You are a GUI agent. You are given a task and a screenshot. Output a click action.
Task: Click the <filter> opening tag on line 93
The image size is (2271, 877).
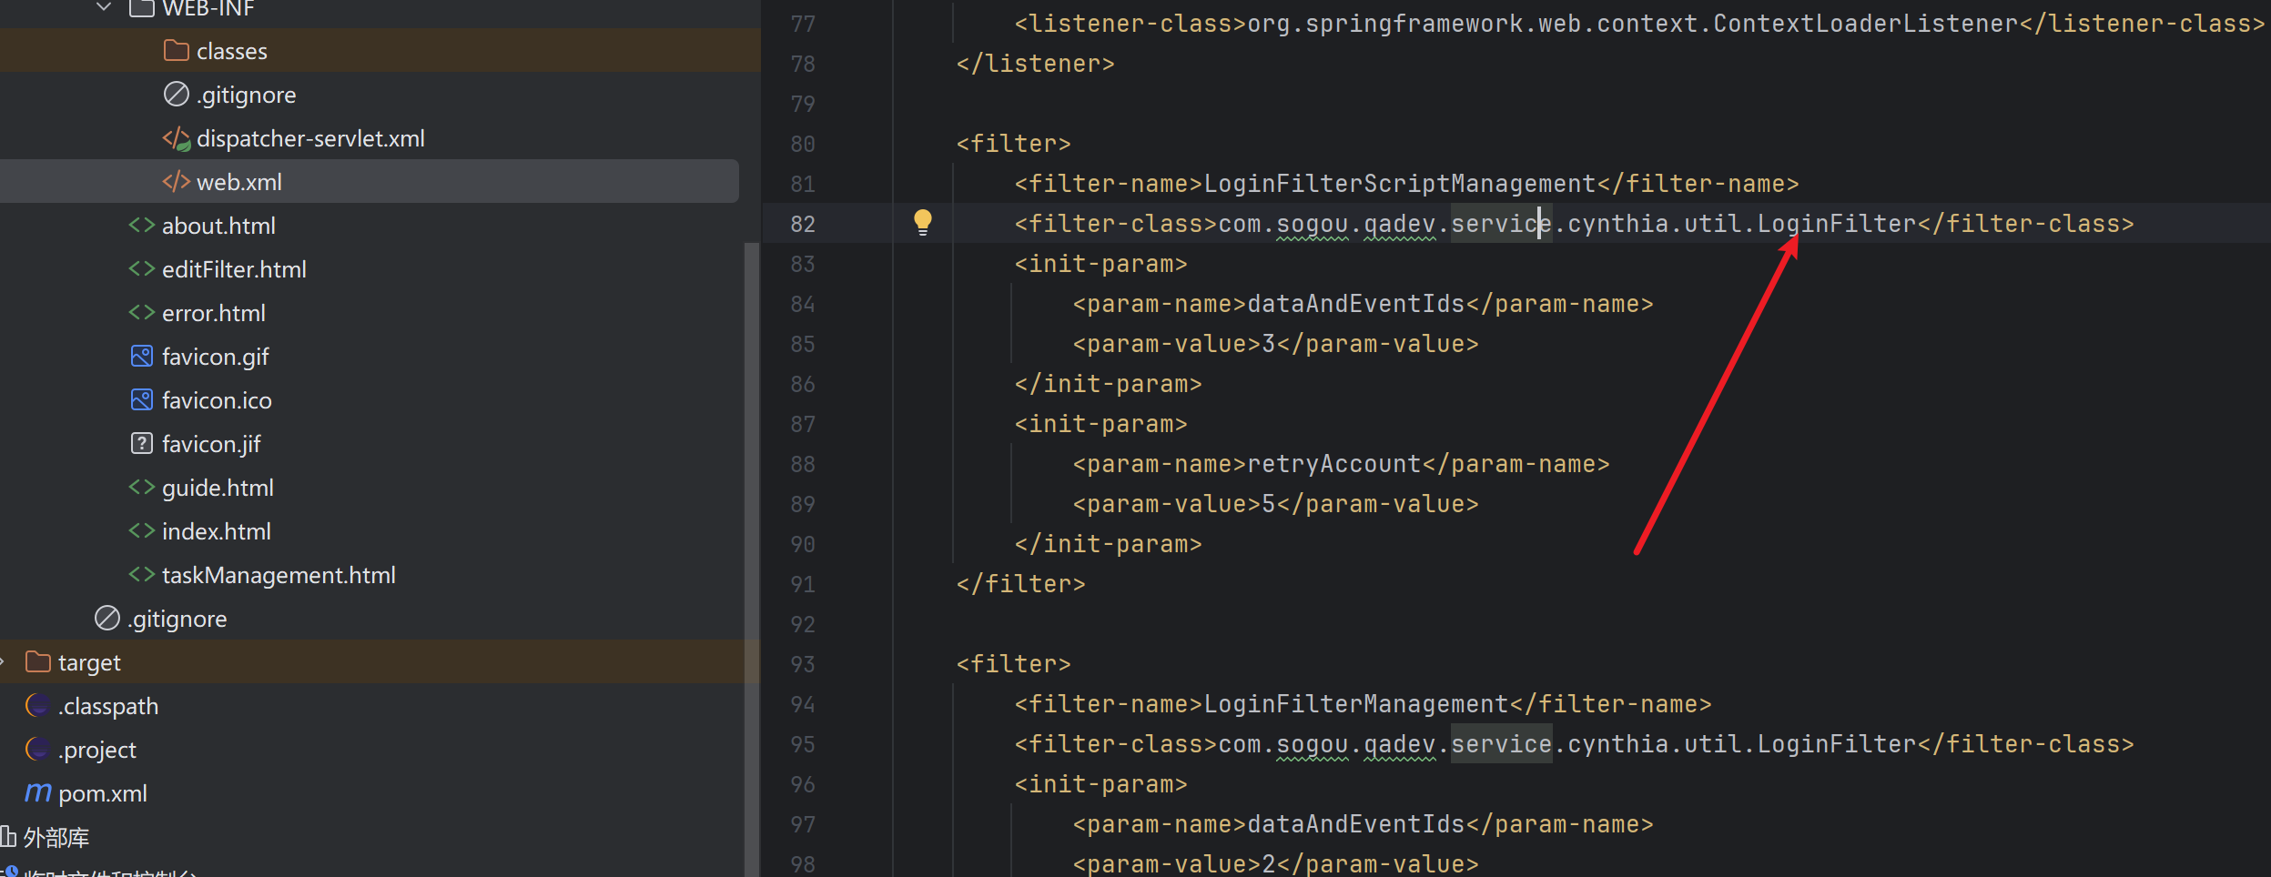tap(1013, 664)
